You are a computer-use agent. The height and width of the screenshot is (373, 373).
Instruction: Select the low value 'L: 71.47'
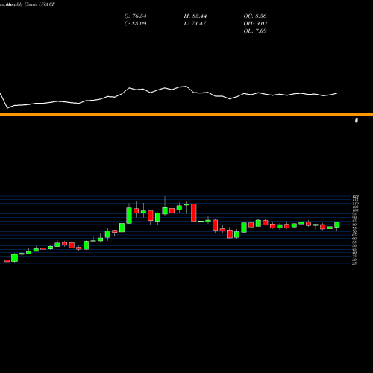[x=195, y=24]
